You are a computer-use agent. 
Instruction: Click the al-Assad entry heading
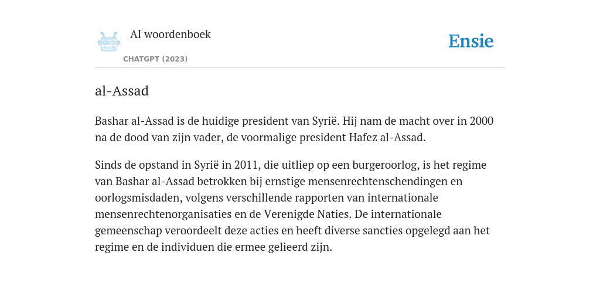pos(122,91)
